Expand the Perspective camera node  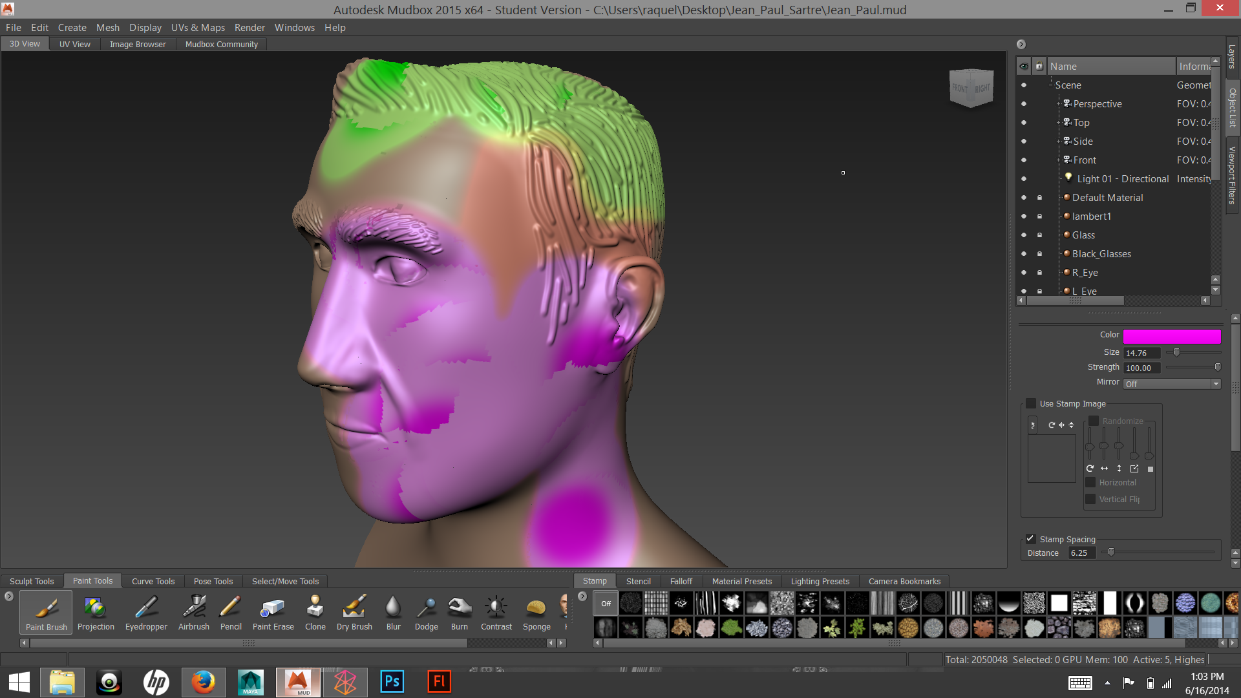coord(1059,104)
